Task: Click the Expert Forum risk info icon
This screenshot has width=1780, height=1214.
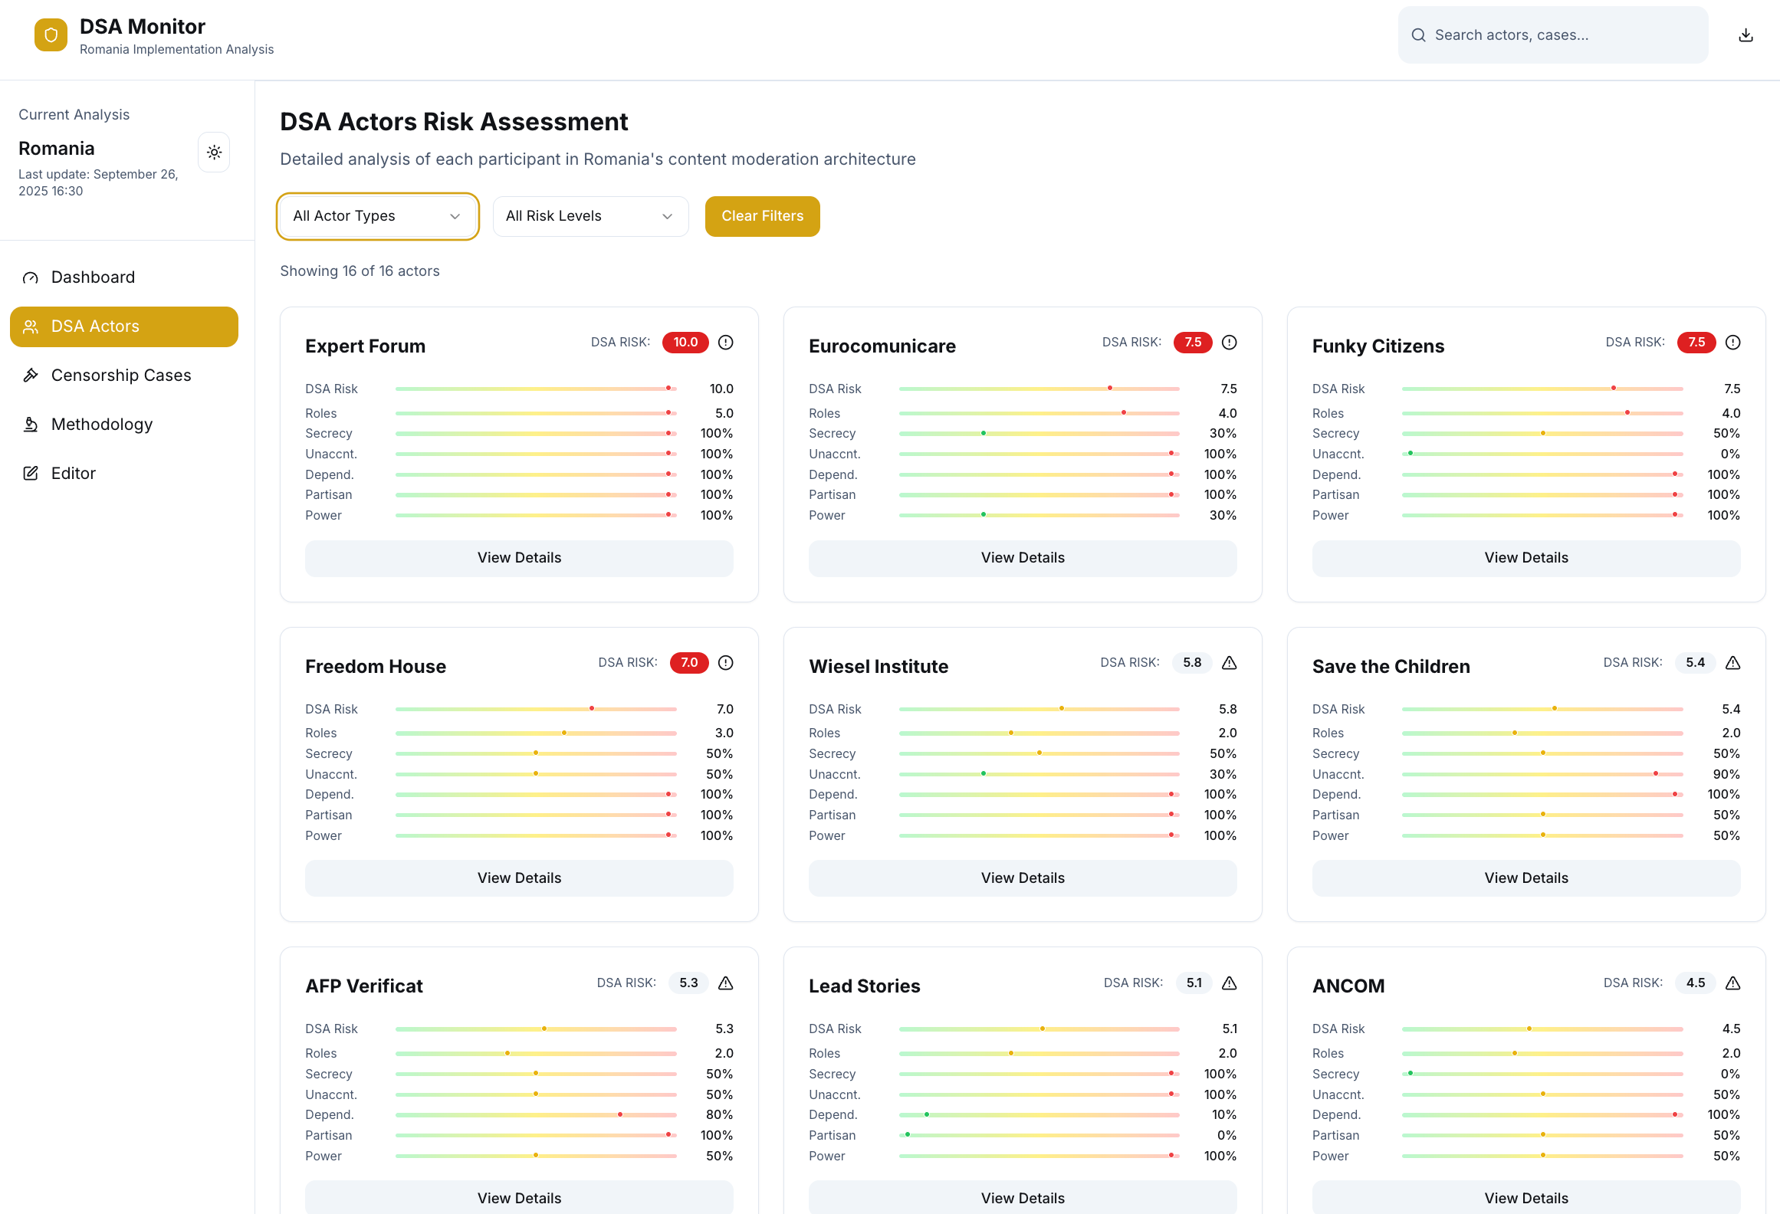Action: pos(726,343)
